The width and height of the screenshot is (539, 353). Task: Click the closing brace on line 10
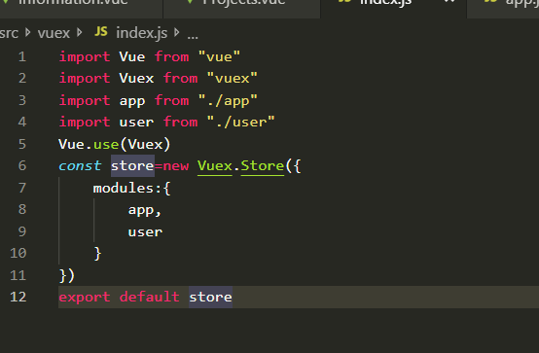click(x=97, y=254)
